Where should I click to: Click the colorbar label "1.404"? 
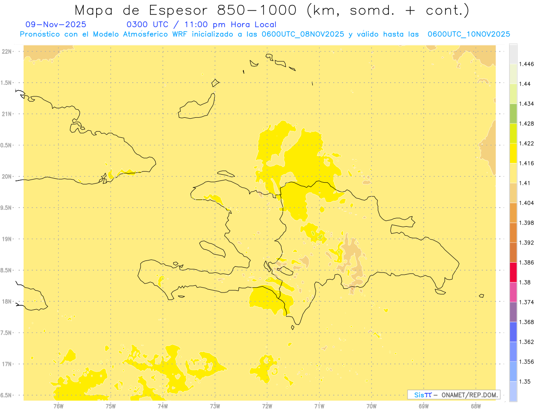point(527,203)
